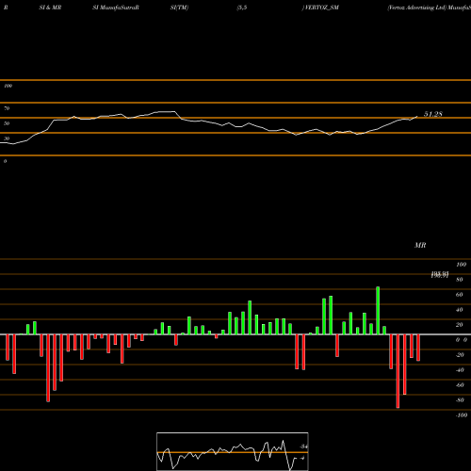This screenshot has width=471, height=471.
Task: Click the tallest green MR bar
Action: coord(378,310)
